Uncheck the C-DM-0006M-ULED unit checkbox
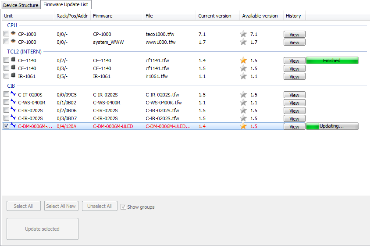The image size is (370, 246). (x=6, y=126)
